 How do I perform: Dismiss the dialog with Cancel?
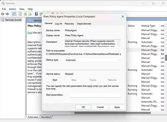click(x=100, y=107)
